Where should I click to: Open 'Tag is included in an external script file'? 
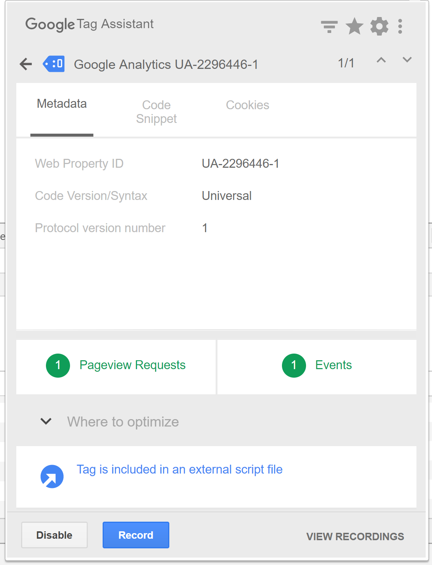[179, 469]
